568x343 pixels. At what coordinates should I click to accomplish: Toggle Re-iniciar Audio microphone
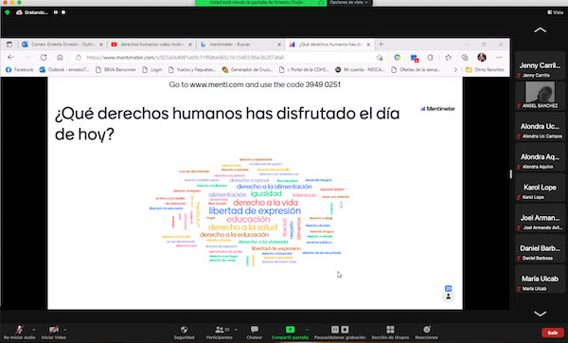[x=19, y=329]
